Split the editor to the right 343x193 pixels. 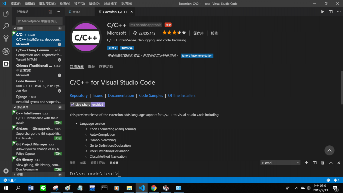[331, 12]
